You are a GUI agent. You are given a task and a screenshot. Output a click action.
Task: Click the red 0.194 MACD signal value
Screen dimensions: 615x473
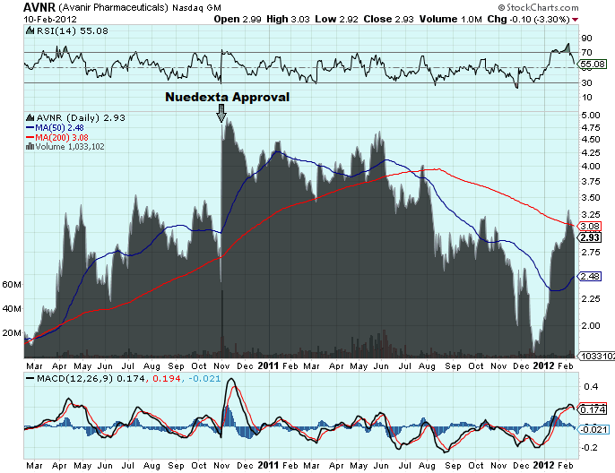(x=167, y=379)
